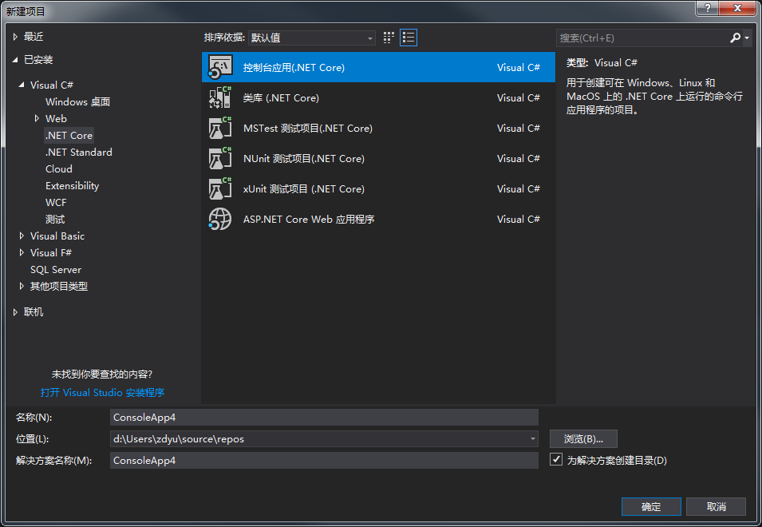Open the 排序依据 默认值 dropdown
The width and height of the screenshot is (762, 527).
[x=311, y=38]
